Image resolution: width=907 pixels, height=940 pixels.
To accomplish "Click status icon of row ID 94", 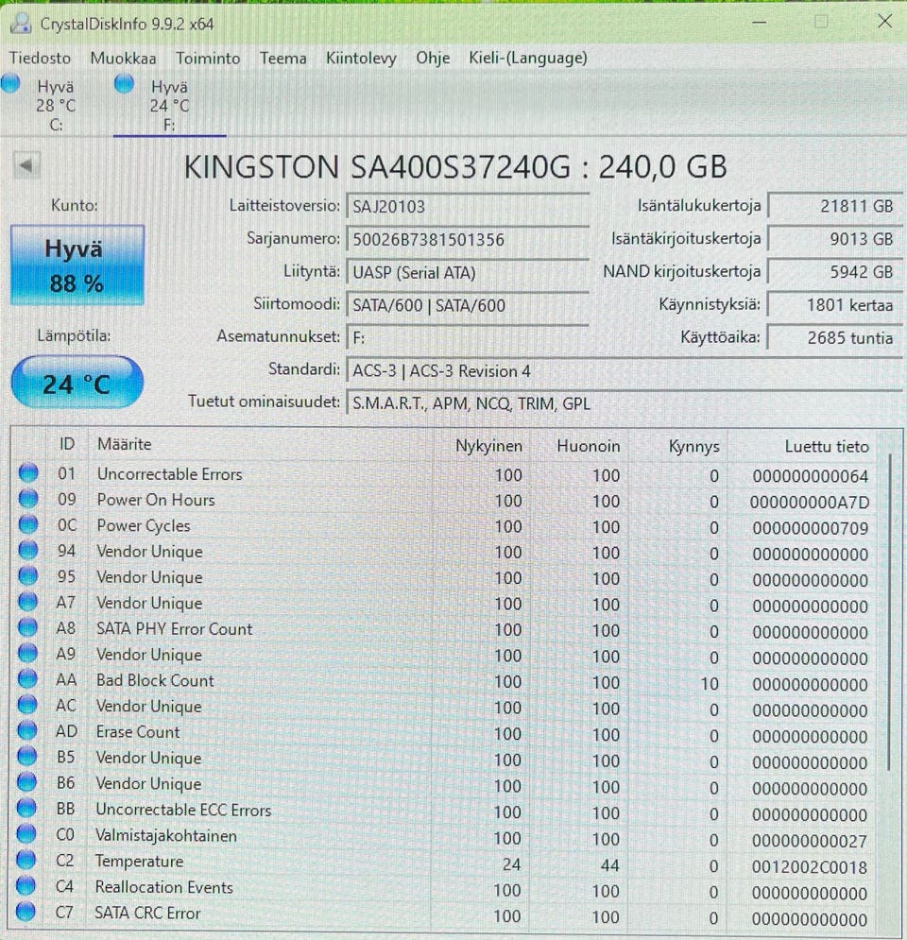I will [x=28, y=551].
